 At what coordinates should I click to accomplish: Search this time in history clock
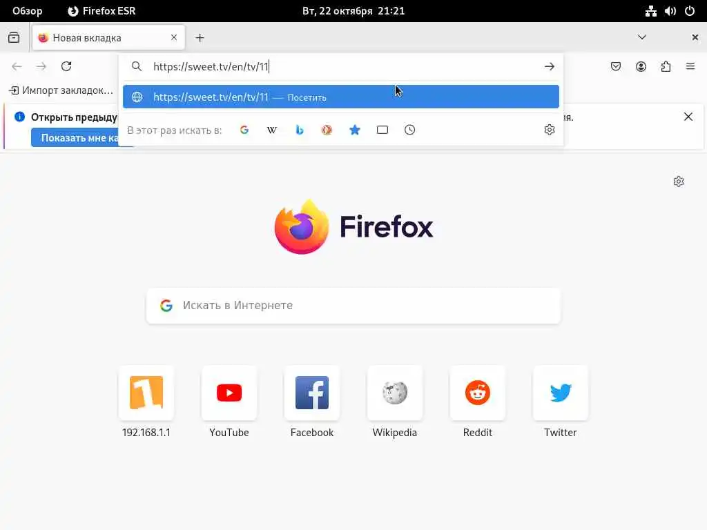coord(410,130)
